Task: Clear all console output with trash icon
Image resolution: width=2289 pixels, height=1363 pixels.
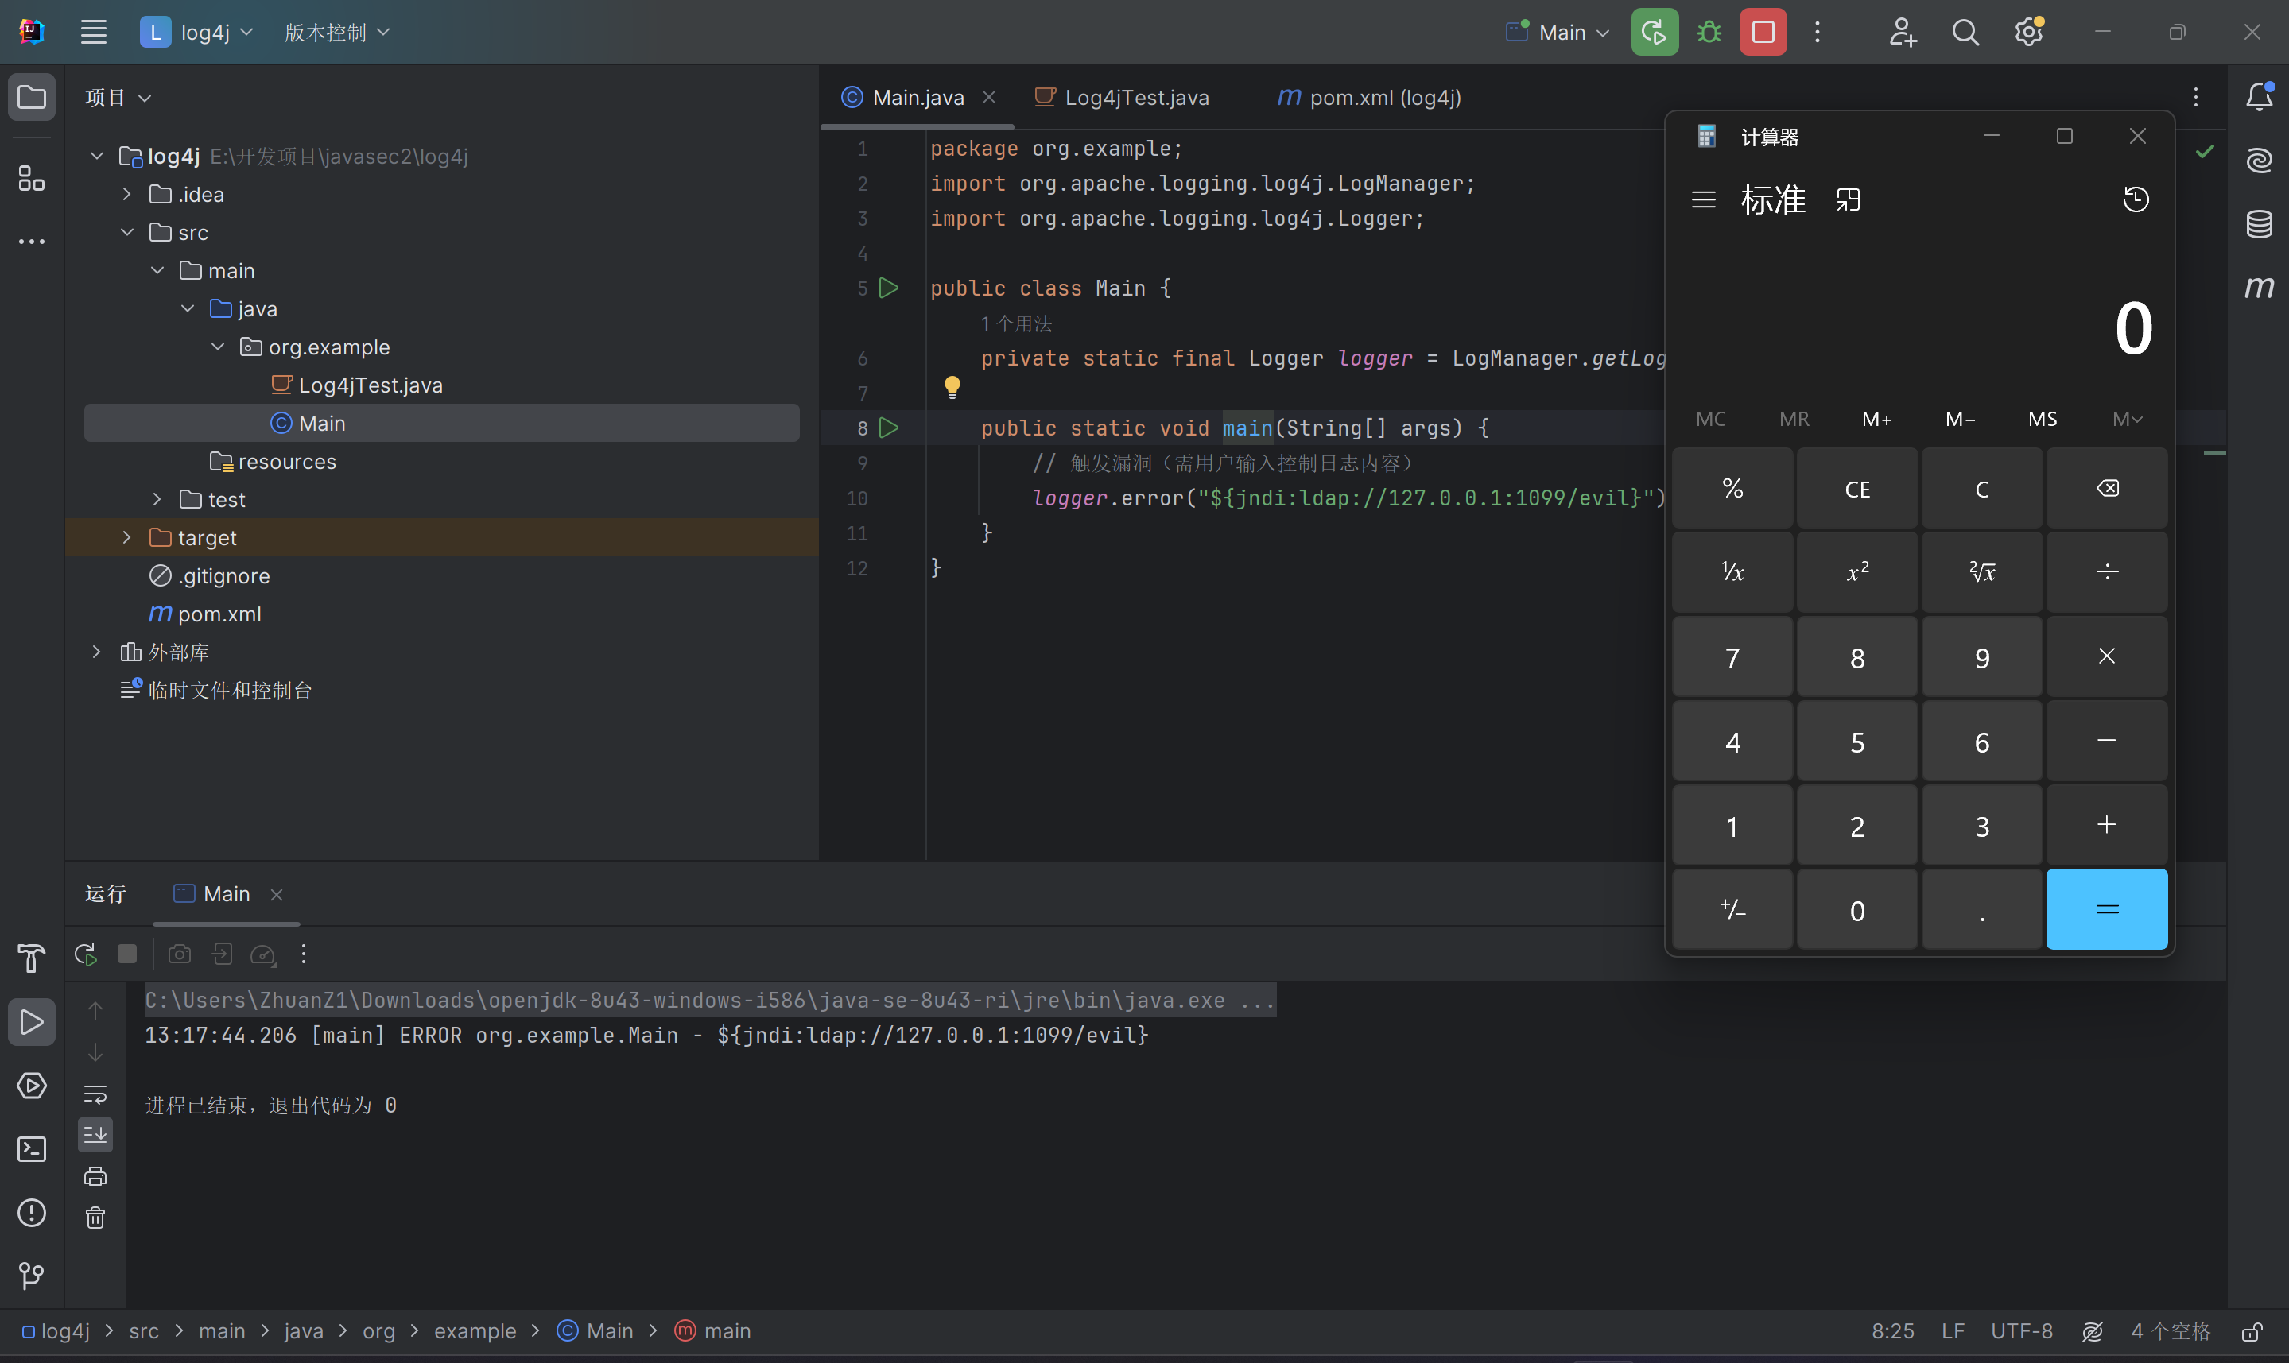Action: [x=95, y=1218]
